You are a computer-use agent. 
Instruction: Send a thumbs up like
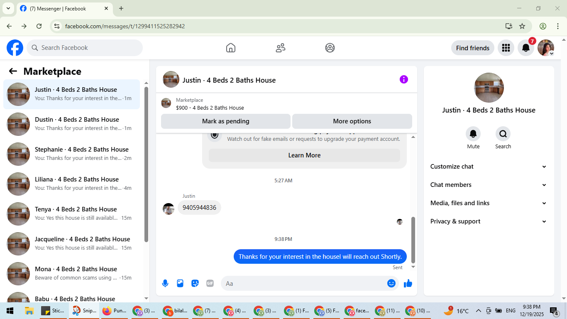pos(408,283)
